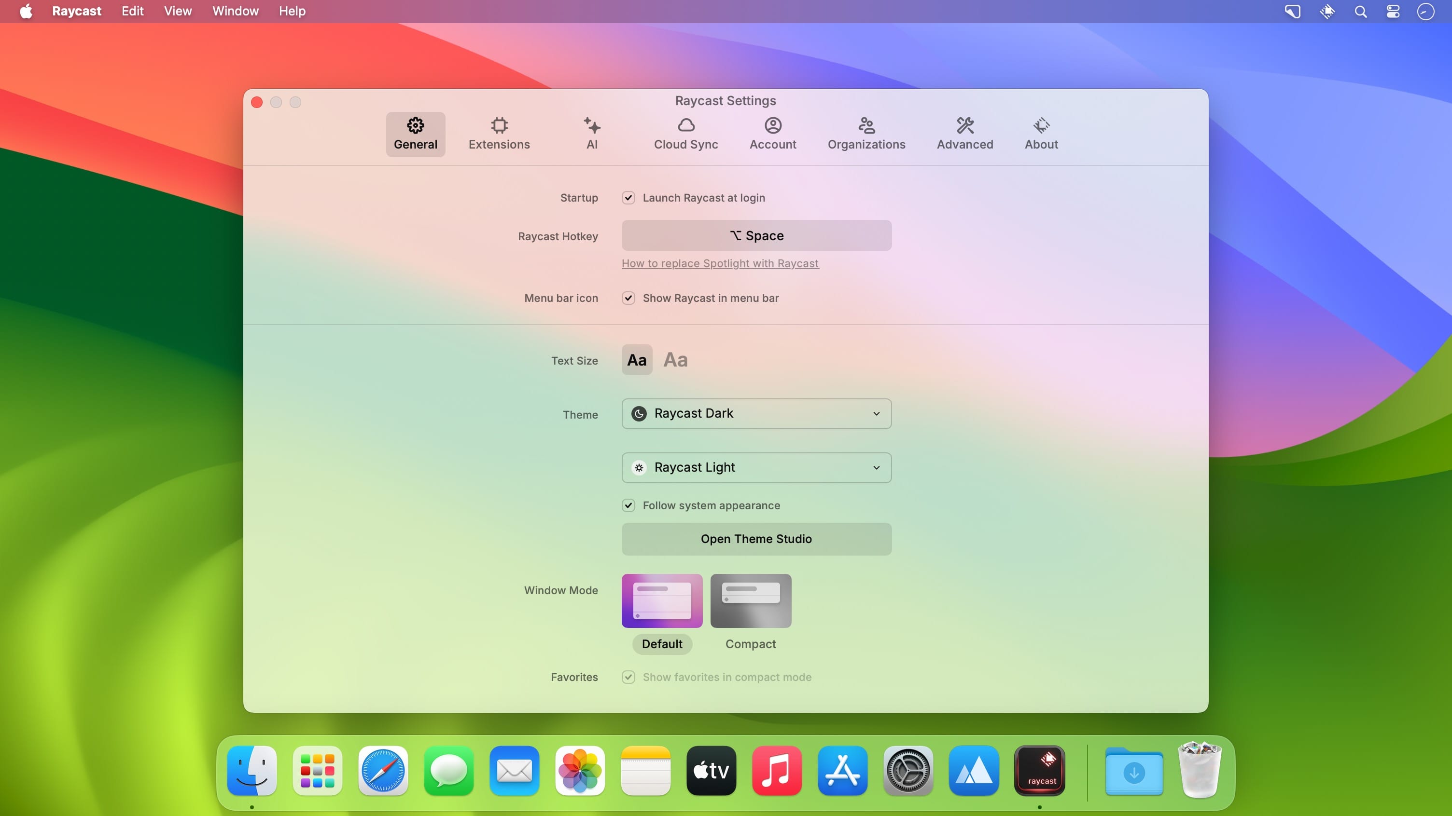Switch to the Cloud Sync tab
Image resolution: width=1452 pixels, height=816 pixels.
tap(685, 134)
